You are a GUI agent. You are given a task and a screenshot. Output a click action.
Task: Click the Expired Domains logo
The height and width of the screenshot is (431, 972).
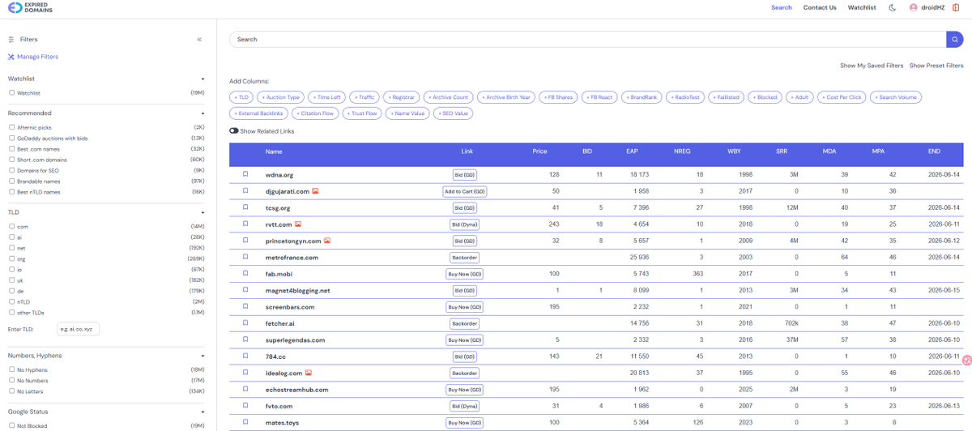pyautogui.click(x=29, y=7)
